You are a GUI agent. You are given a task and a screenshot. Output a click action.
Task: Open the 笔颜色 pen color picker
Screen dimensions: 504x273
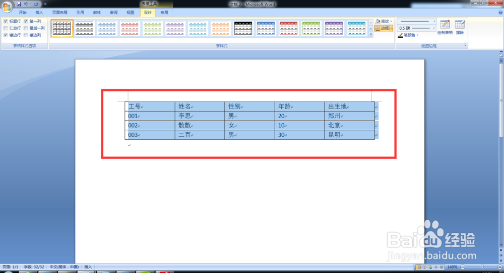[408, 35]
